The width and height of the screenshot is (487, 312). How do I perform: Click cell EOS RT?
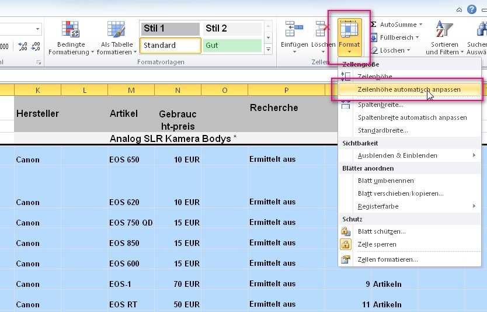(x=131, y=300)
